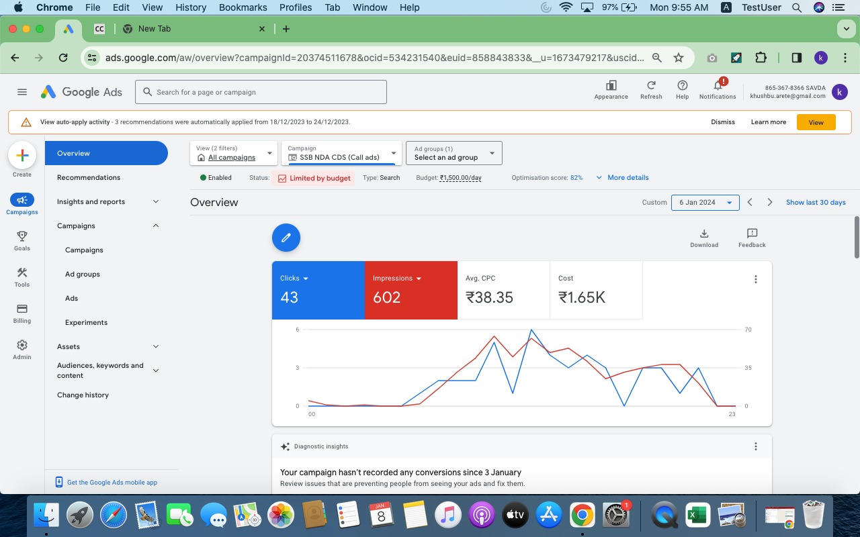
Task: Go to the Billing section icon
Action: pyautogui.click(x=22, y=309)
